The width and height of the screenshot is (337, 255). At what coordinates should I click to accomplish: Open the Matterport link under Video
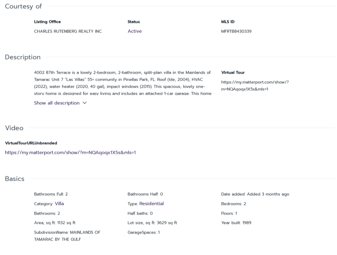pos(70,152)
